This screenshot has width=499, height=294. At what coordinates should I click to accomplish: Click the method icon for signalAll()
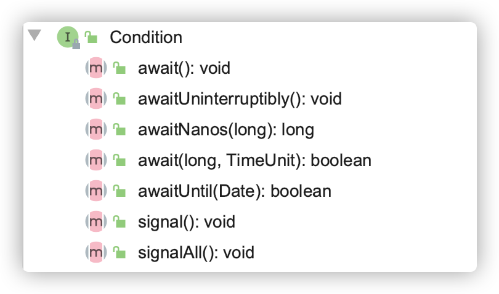pos(95,253)
